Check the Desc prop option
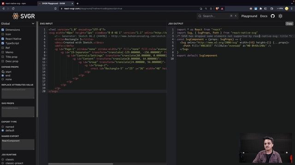 pos(3,61)
